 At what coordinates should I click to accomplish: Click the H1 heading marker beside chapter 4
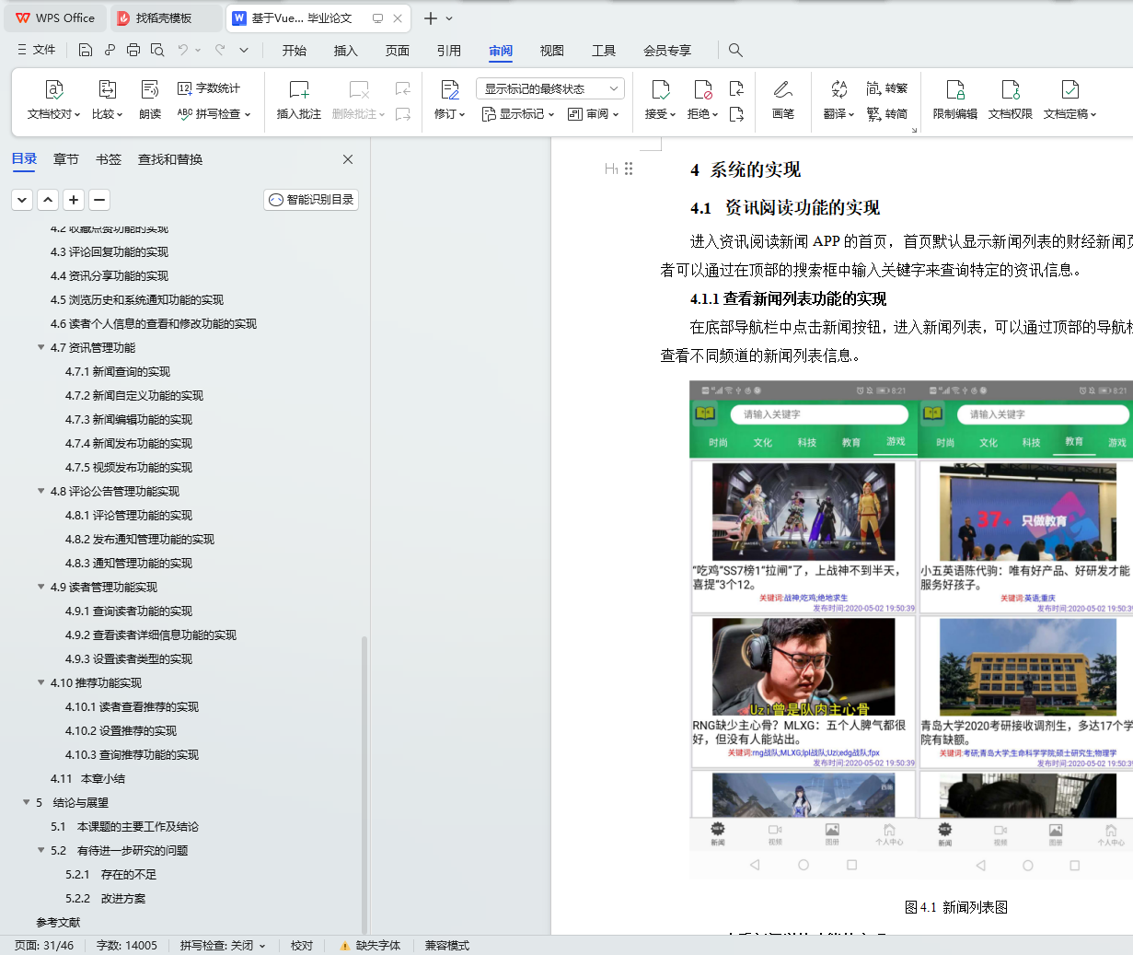point(612,169)
